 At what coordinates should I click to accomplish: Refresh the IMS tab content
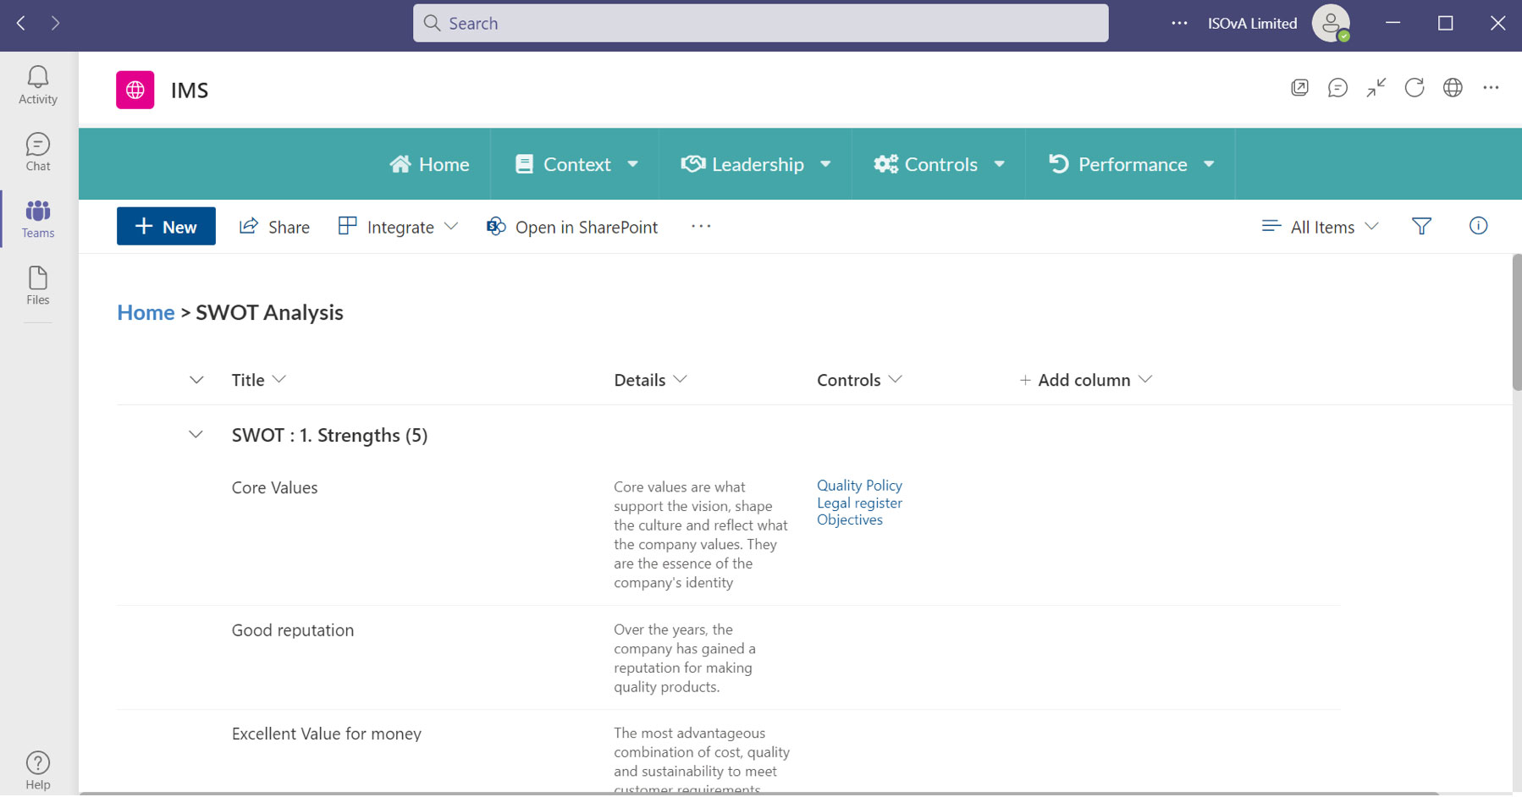click(x=1414, y=87)
